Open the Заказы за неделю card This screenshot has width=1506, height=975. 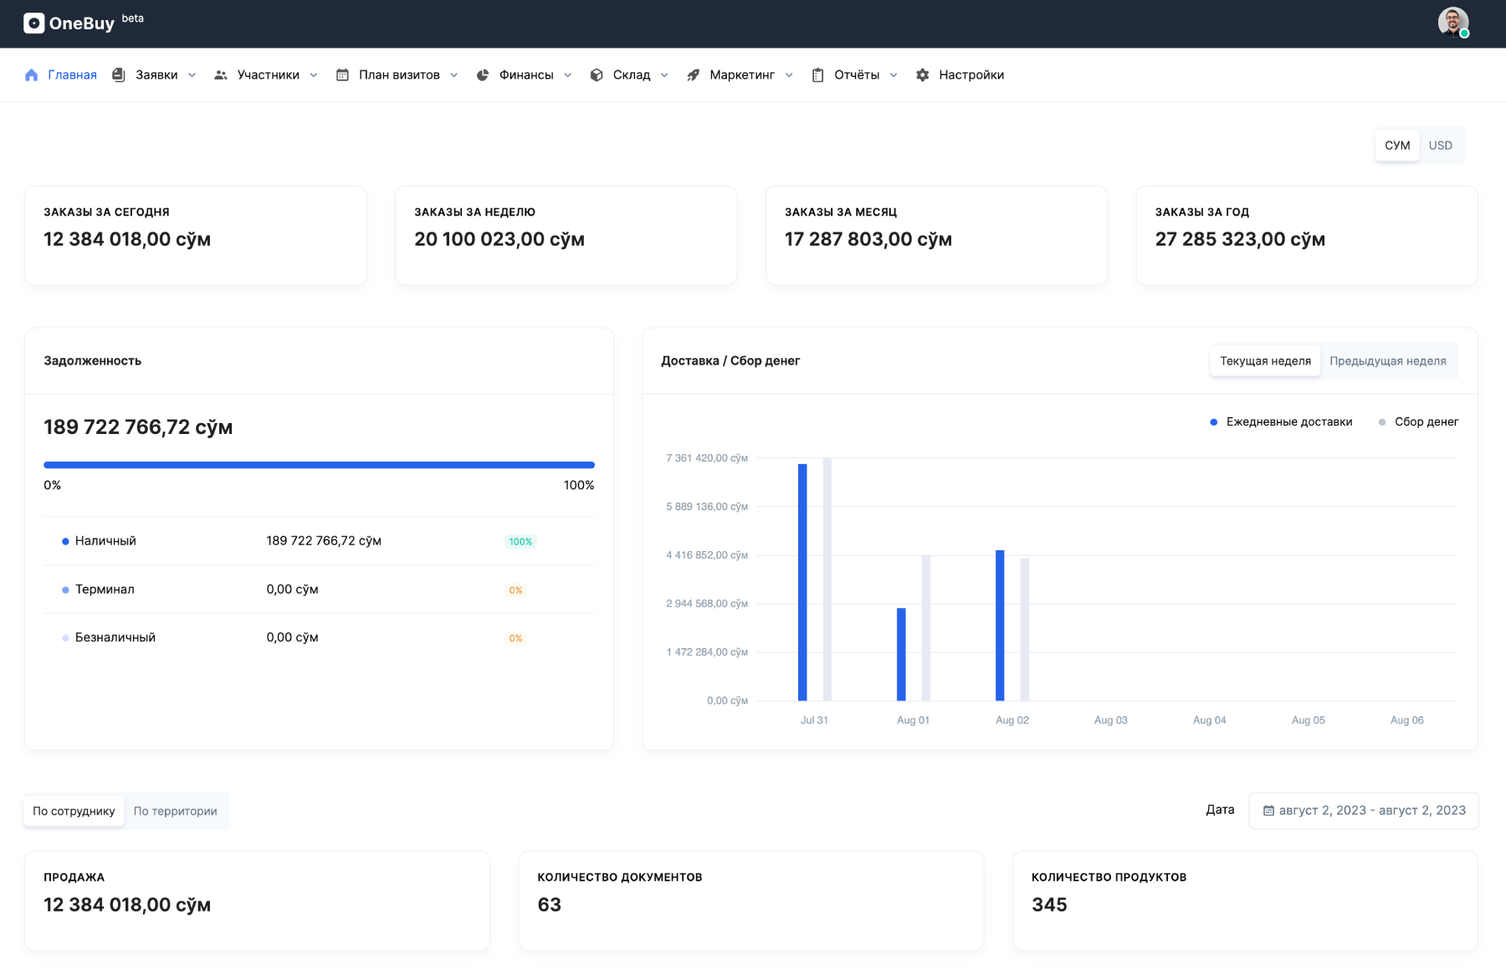pos(566,235)
